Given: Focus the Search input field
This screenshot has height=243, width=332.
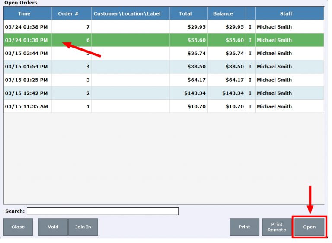Looking at the screenshot, I should pyautogui.click(x=103, y=211).
